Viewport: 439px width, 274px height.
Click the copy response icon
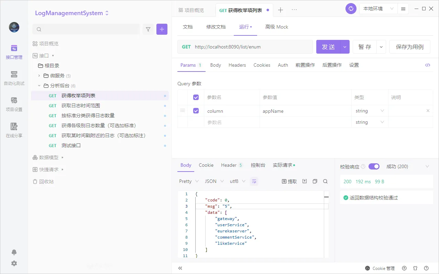[315, 181]
